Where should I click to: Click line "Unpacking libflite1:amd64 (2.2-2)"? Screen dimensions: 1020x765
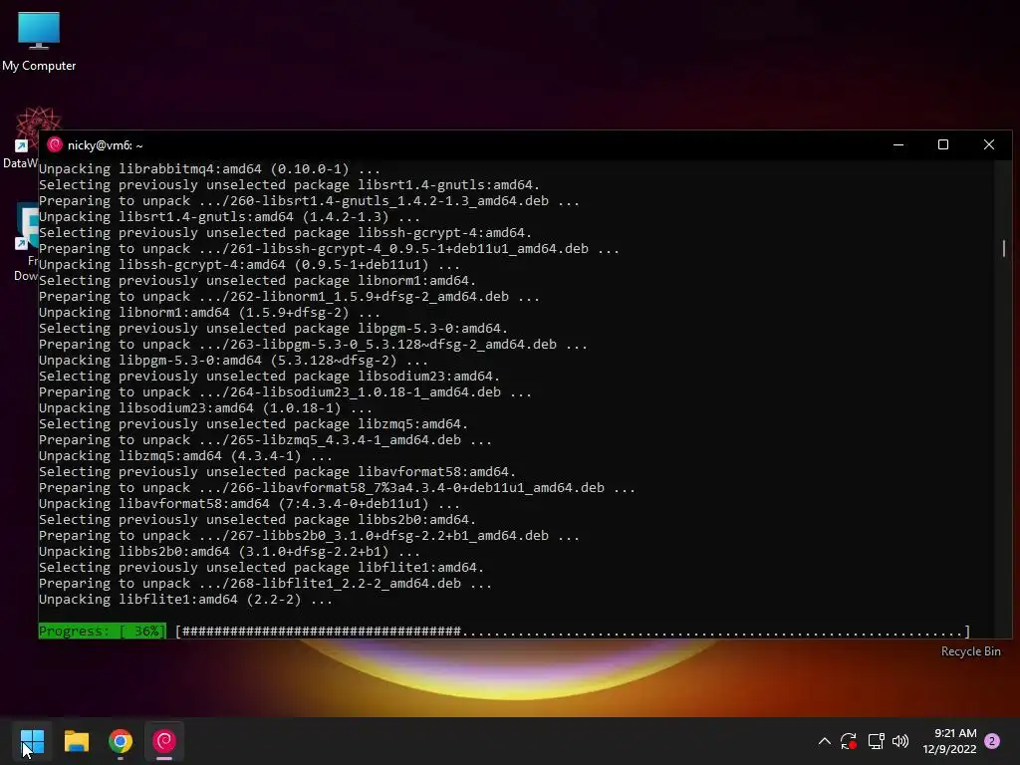[x=186, y=599]
